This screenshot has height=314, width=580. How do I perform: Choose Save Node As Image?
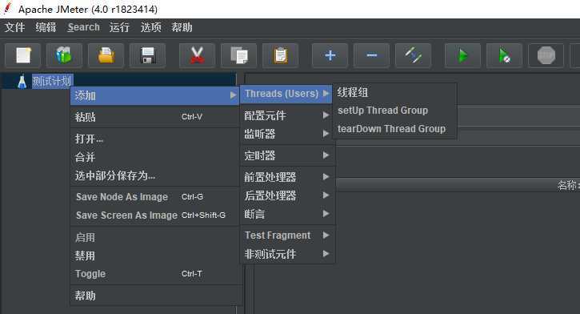point(154,197)
